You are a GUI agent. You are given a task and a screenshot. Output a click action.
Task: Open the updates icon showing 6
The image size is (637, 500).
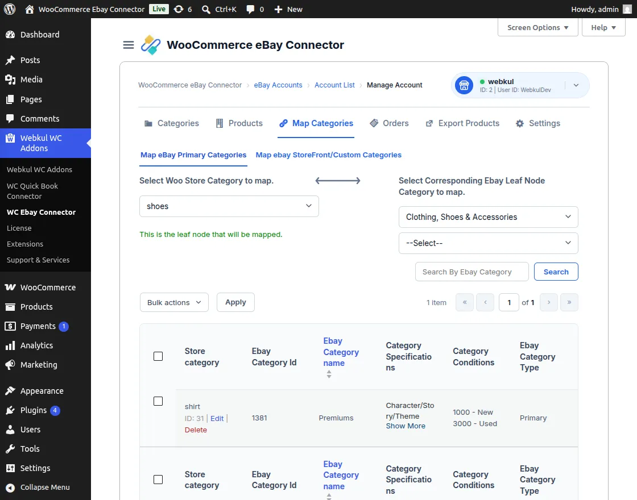tap(179, 9)
